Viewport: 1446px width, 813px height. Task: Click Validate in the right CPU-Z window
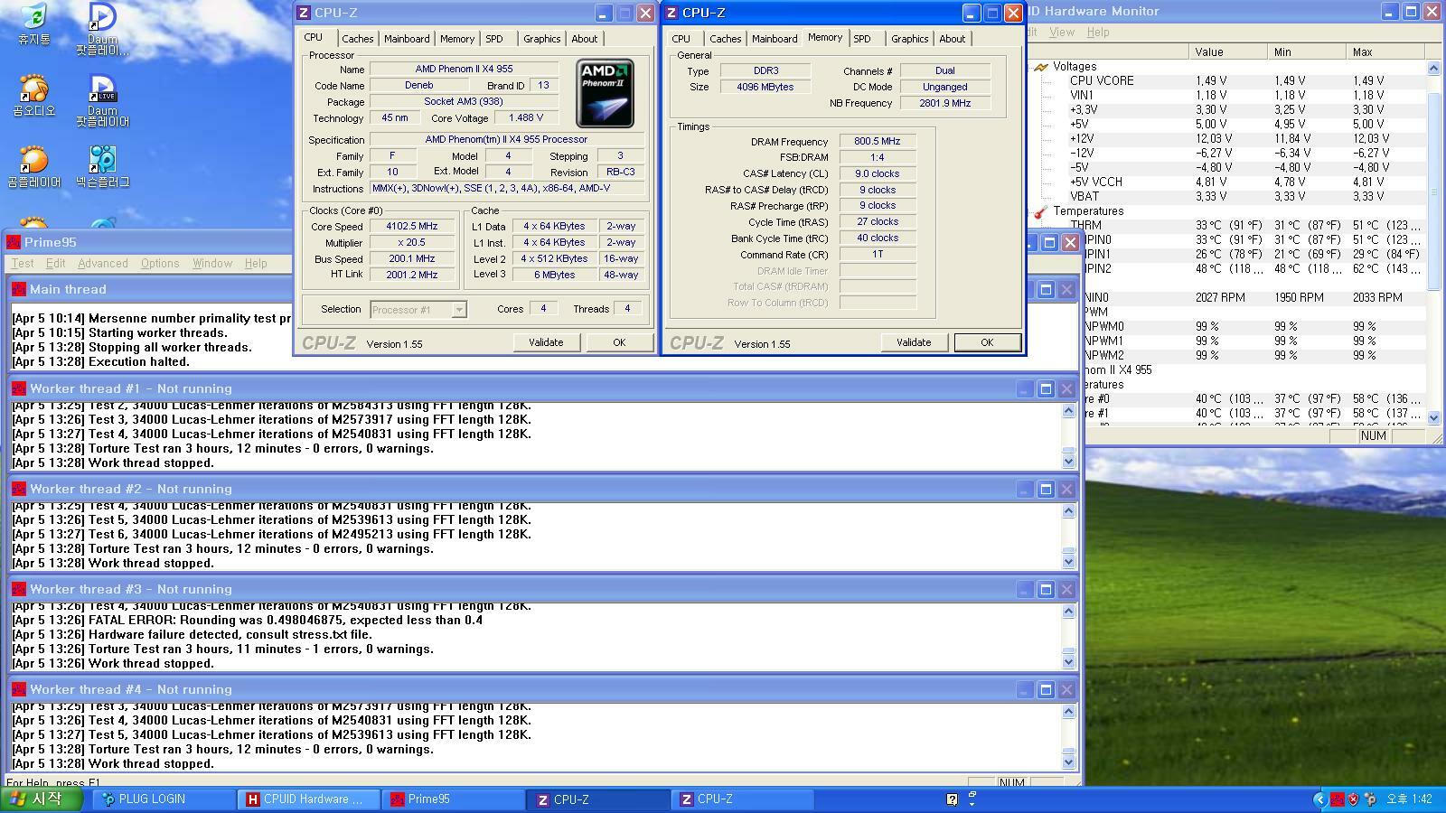click(x=914, y=342)
